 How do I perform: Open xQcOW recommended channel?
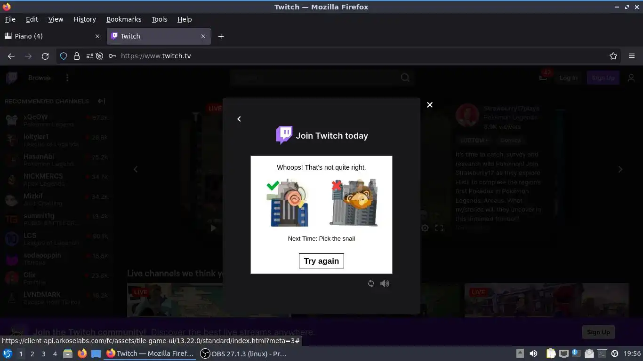56,120
